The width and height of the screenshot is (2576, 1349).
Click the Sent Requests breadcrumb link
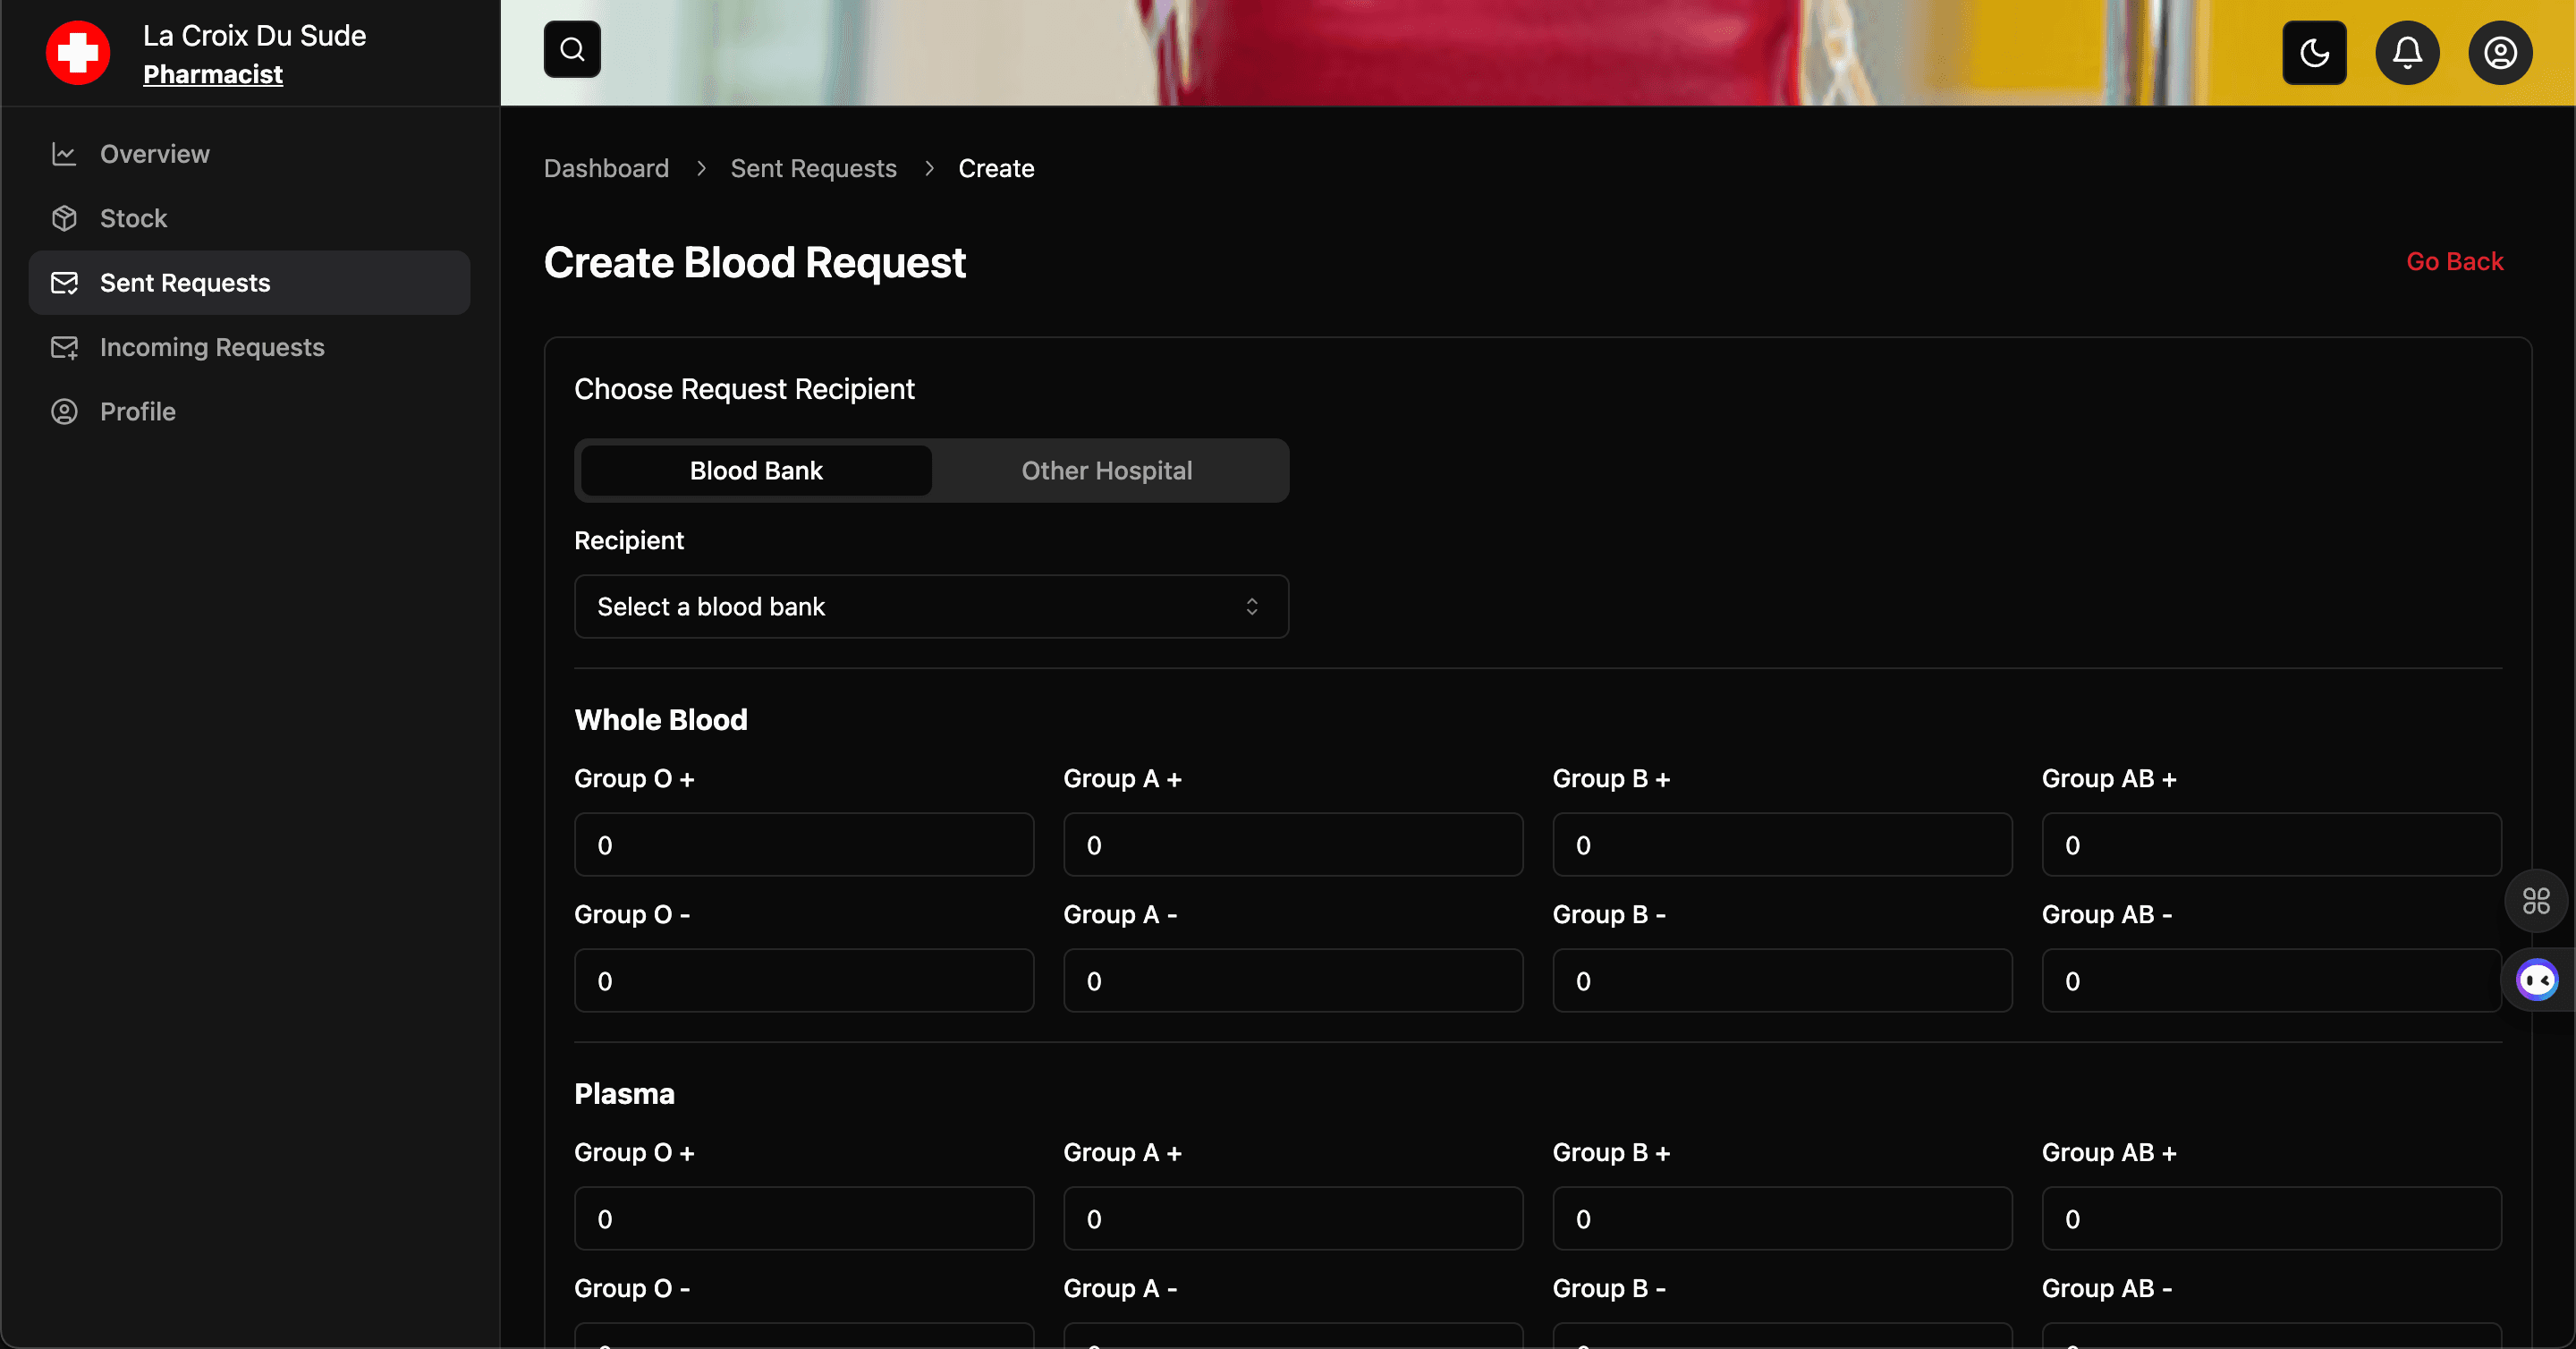pos(813,168)
